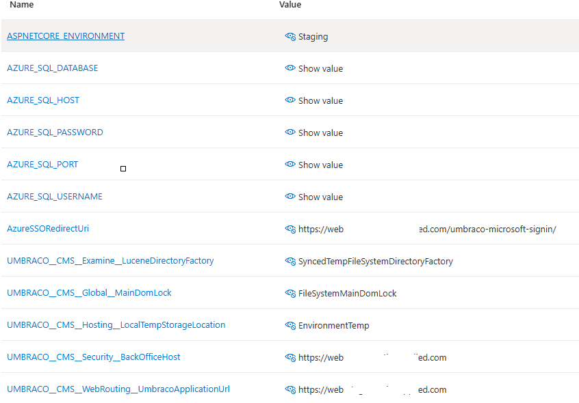This screenshot has width=579, height=403.
Task: Open the ASPNETCORE_ENVIRONMENT setting
Action: [66, 36]
